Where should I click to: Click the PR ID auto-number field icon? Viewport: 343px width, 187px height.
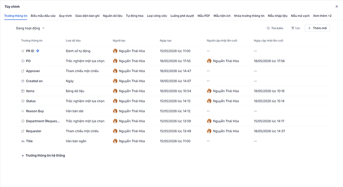pyautogui.click(x=22, y=51)
